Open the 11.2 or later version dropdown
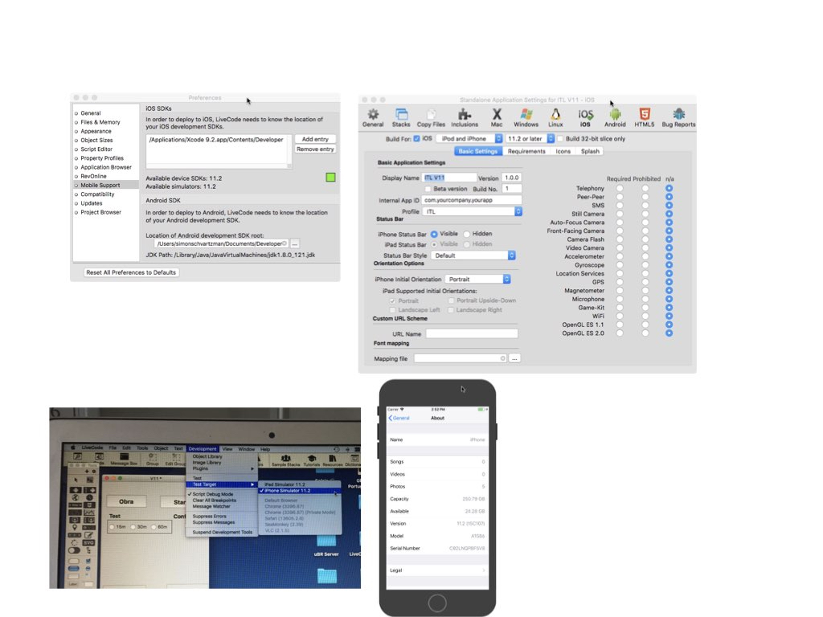This screenshot has height=617, width=823. (530, 138)
